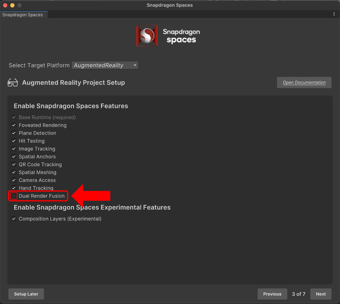Disable Image Tracking feature

(x=14, y=149)
